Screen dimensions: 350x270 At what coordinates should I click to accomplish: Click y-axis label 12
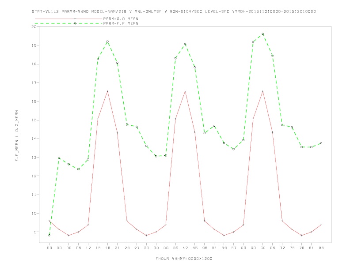pyautogui.click(x=34, y=176)
